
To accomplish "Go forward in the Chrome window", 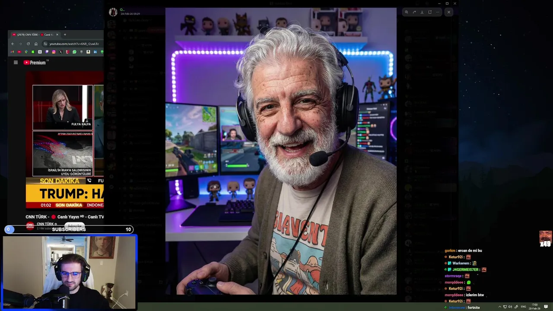I will coord(20,44).
